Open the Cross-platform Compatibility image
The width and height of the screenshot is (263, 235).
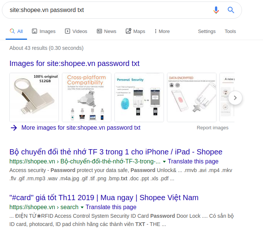(x=87, y=97)
